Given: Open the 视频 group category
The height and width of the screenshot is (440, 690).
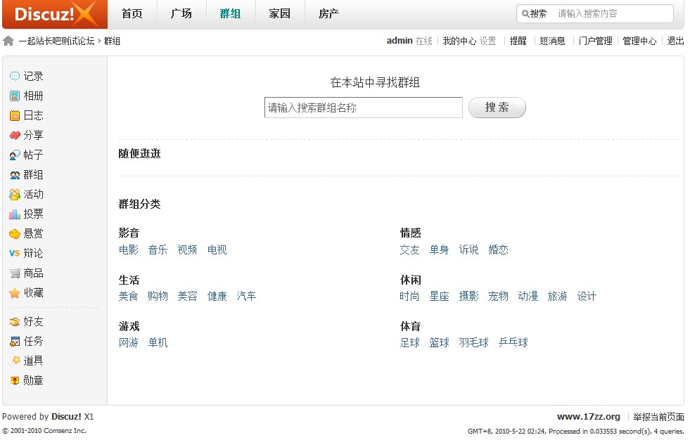Looking at the screenshot, I should pyautogui.click(x=188, y=250).
